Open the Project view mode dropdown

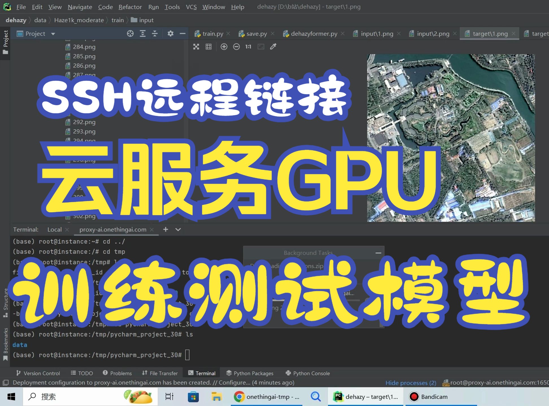[53, 34]
